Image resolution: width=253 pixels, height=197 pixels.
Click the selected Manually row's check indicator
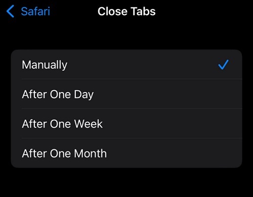tap(223, 65)
